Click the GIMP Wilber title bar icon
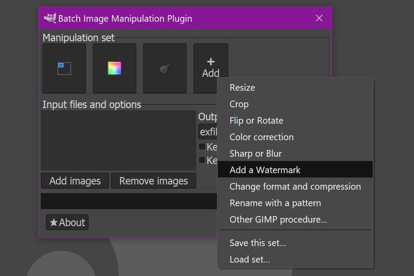Image resolution: width=414 pixels, height=276 pixels. click(50, 18)
